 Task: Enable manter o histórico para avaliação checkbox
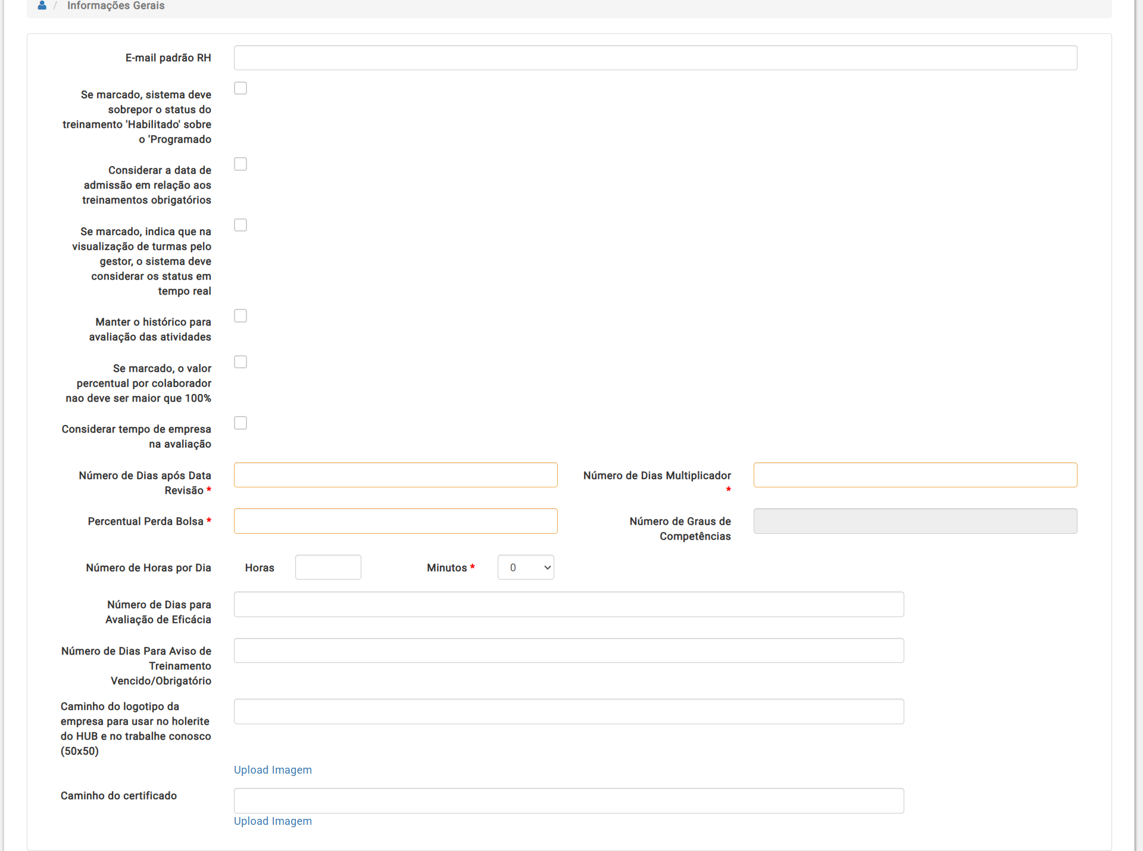pos(241,316)
